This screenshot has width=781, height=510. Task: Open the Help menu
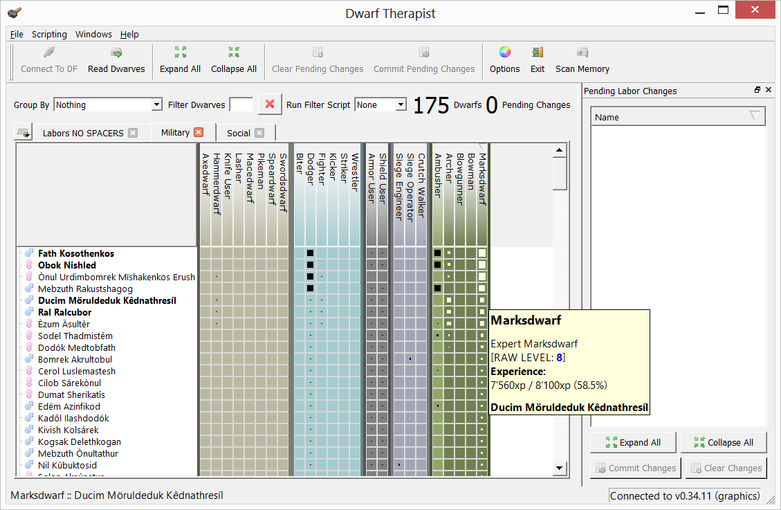(x=129, y=34)
